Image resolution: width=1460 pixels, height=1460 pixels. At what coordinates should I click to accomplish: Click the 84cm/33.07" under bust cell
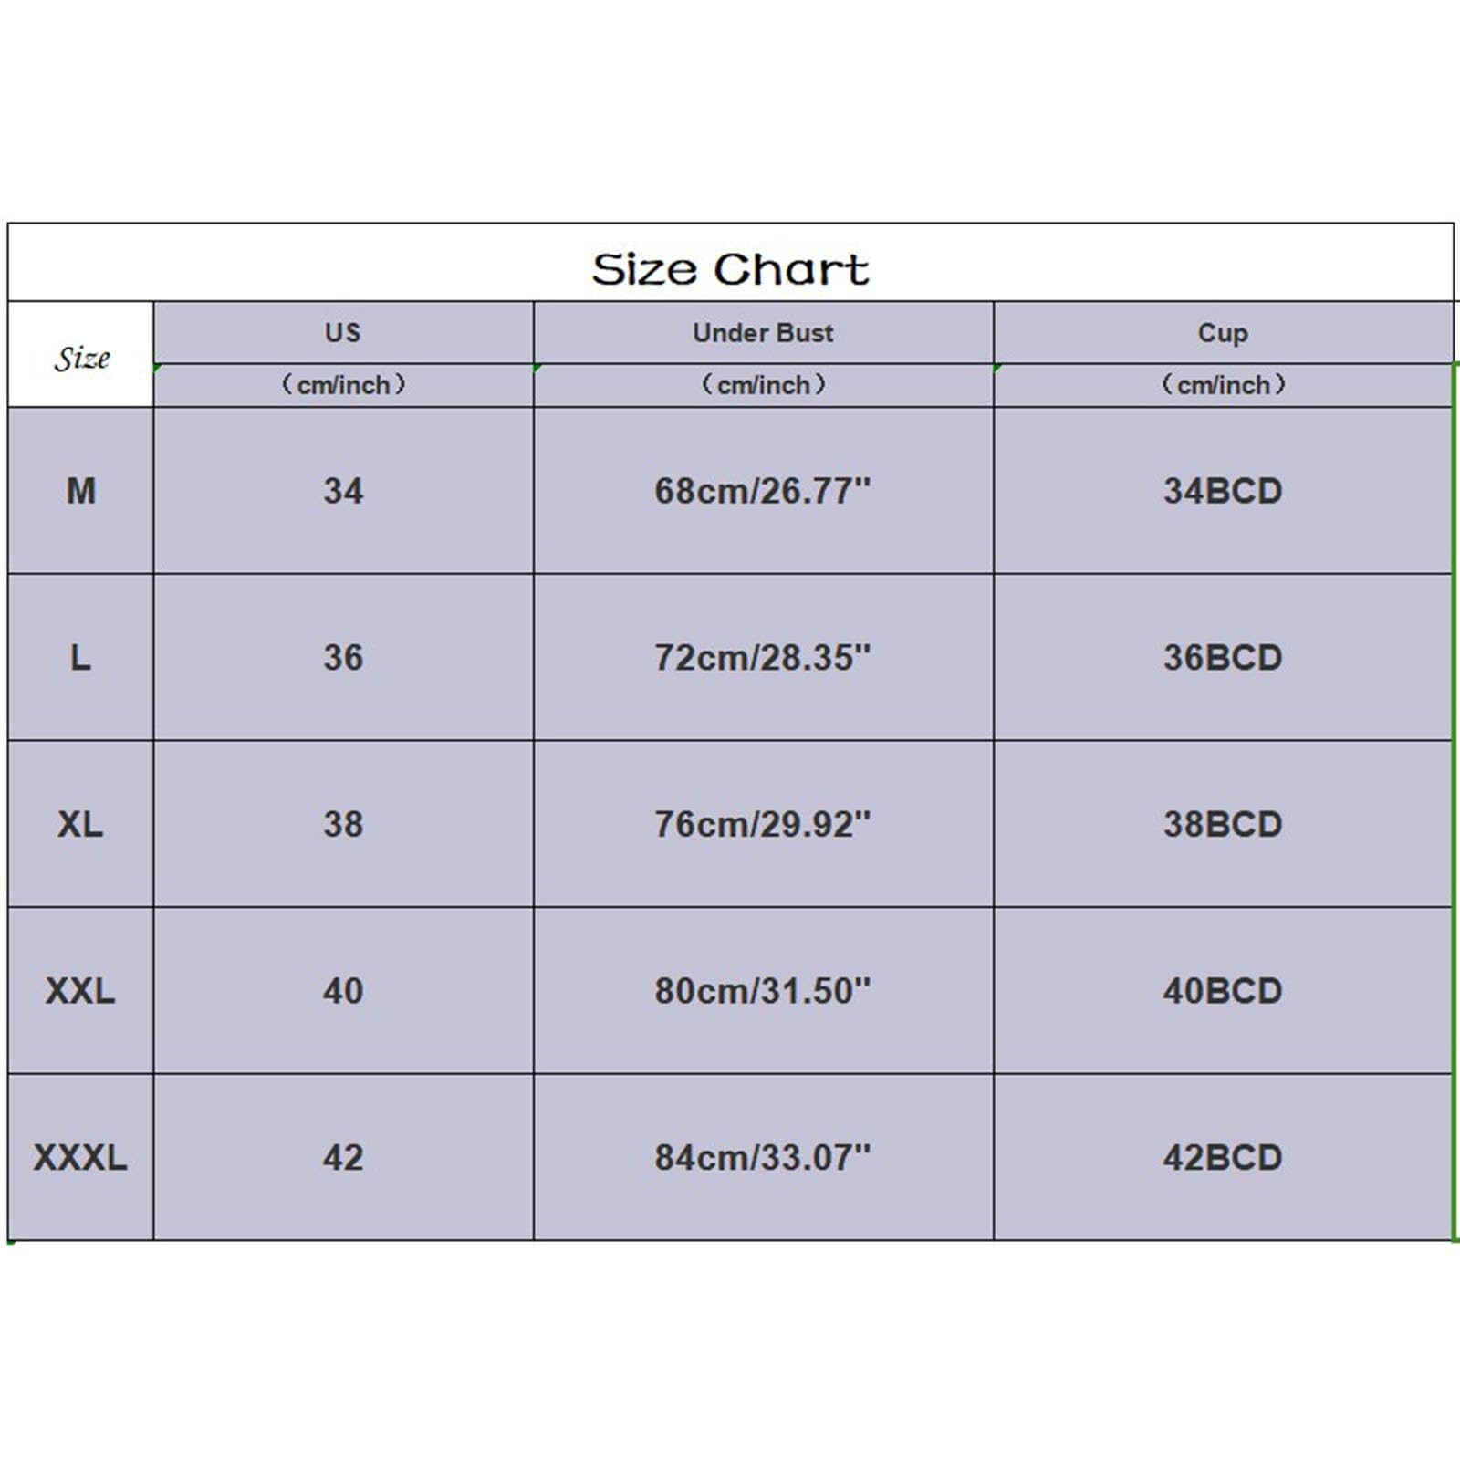763,1157
